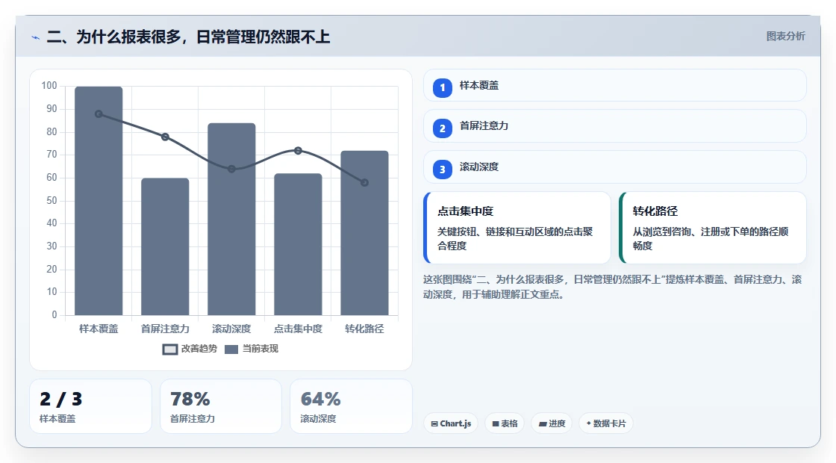Screen dimensions: 836x463
Task: Click the y-axis value 100
Action: tap(49, 86)
